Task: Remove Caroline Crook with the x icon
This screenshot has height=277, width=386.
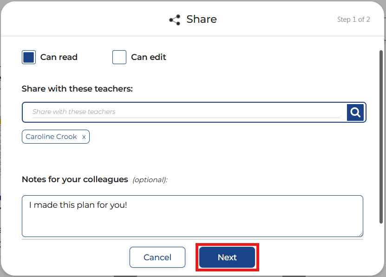Action: click(84, 137)
